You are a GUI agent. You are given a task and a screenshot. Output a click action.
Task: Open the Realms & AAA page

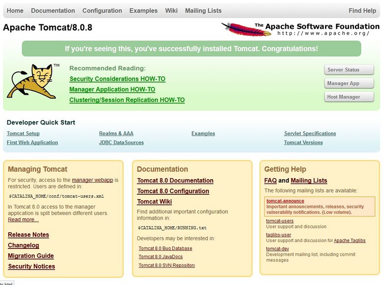(117, 133)
